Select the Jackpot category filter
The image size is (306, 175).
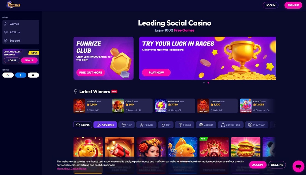pos(206,125)
